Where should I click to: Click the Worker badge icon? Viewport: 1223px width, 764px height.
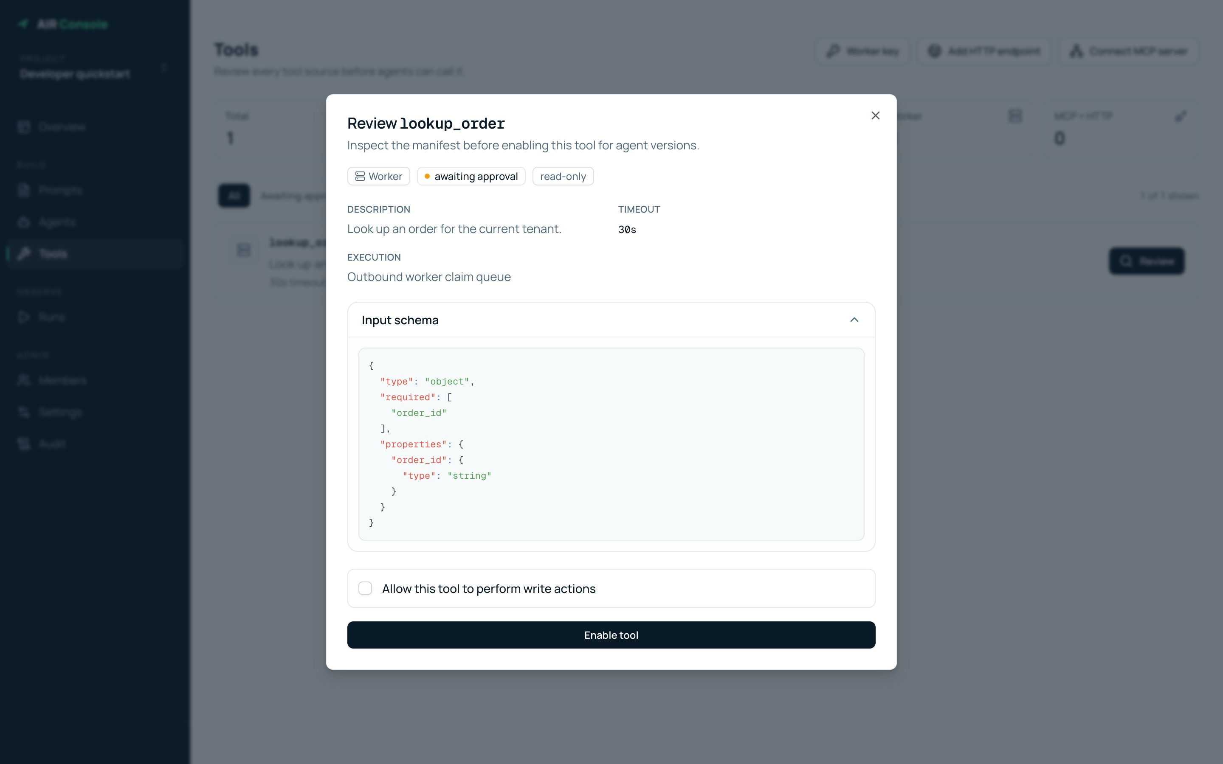(360, 176)
